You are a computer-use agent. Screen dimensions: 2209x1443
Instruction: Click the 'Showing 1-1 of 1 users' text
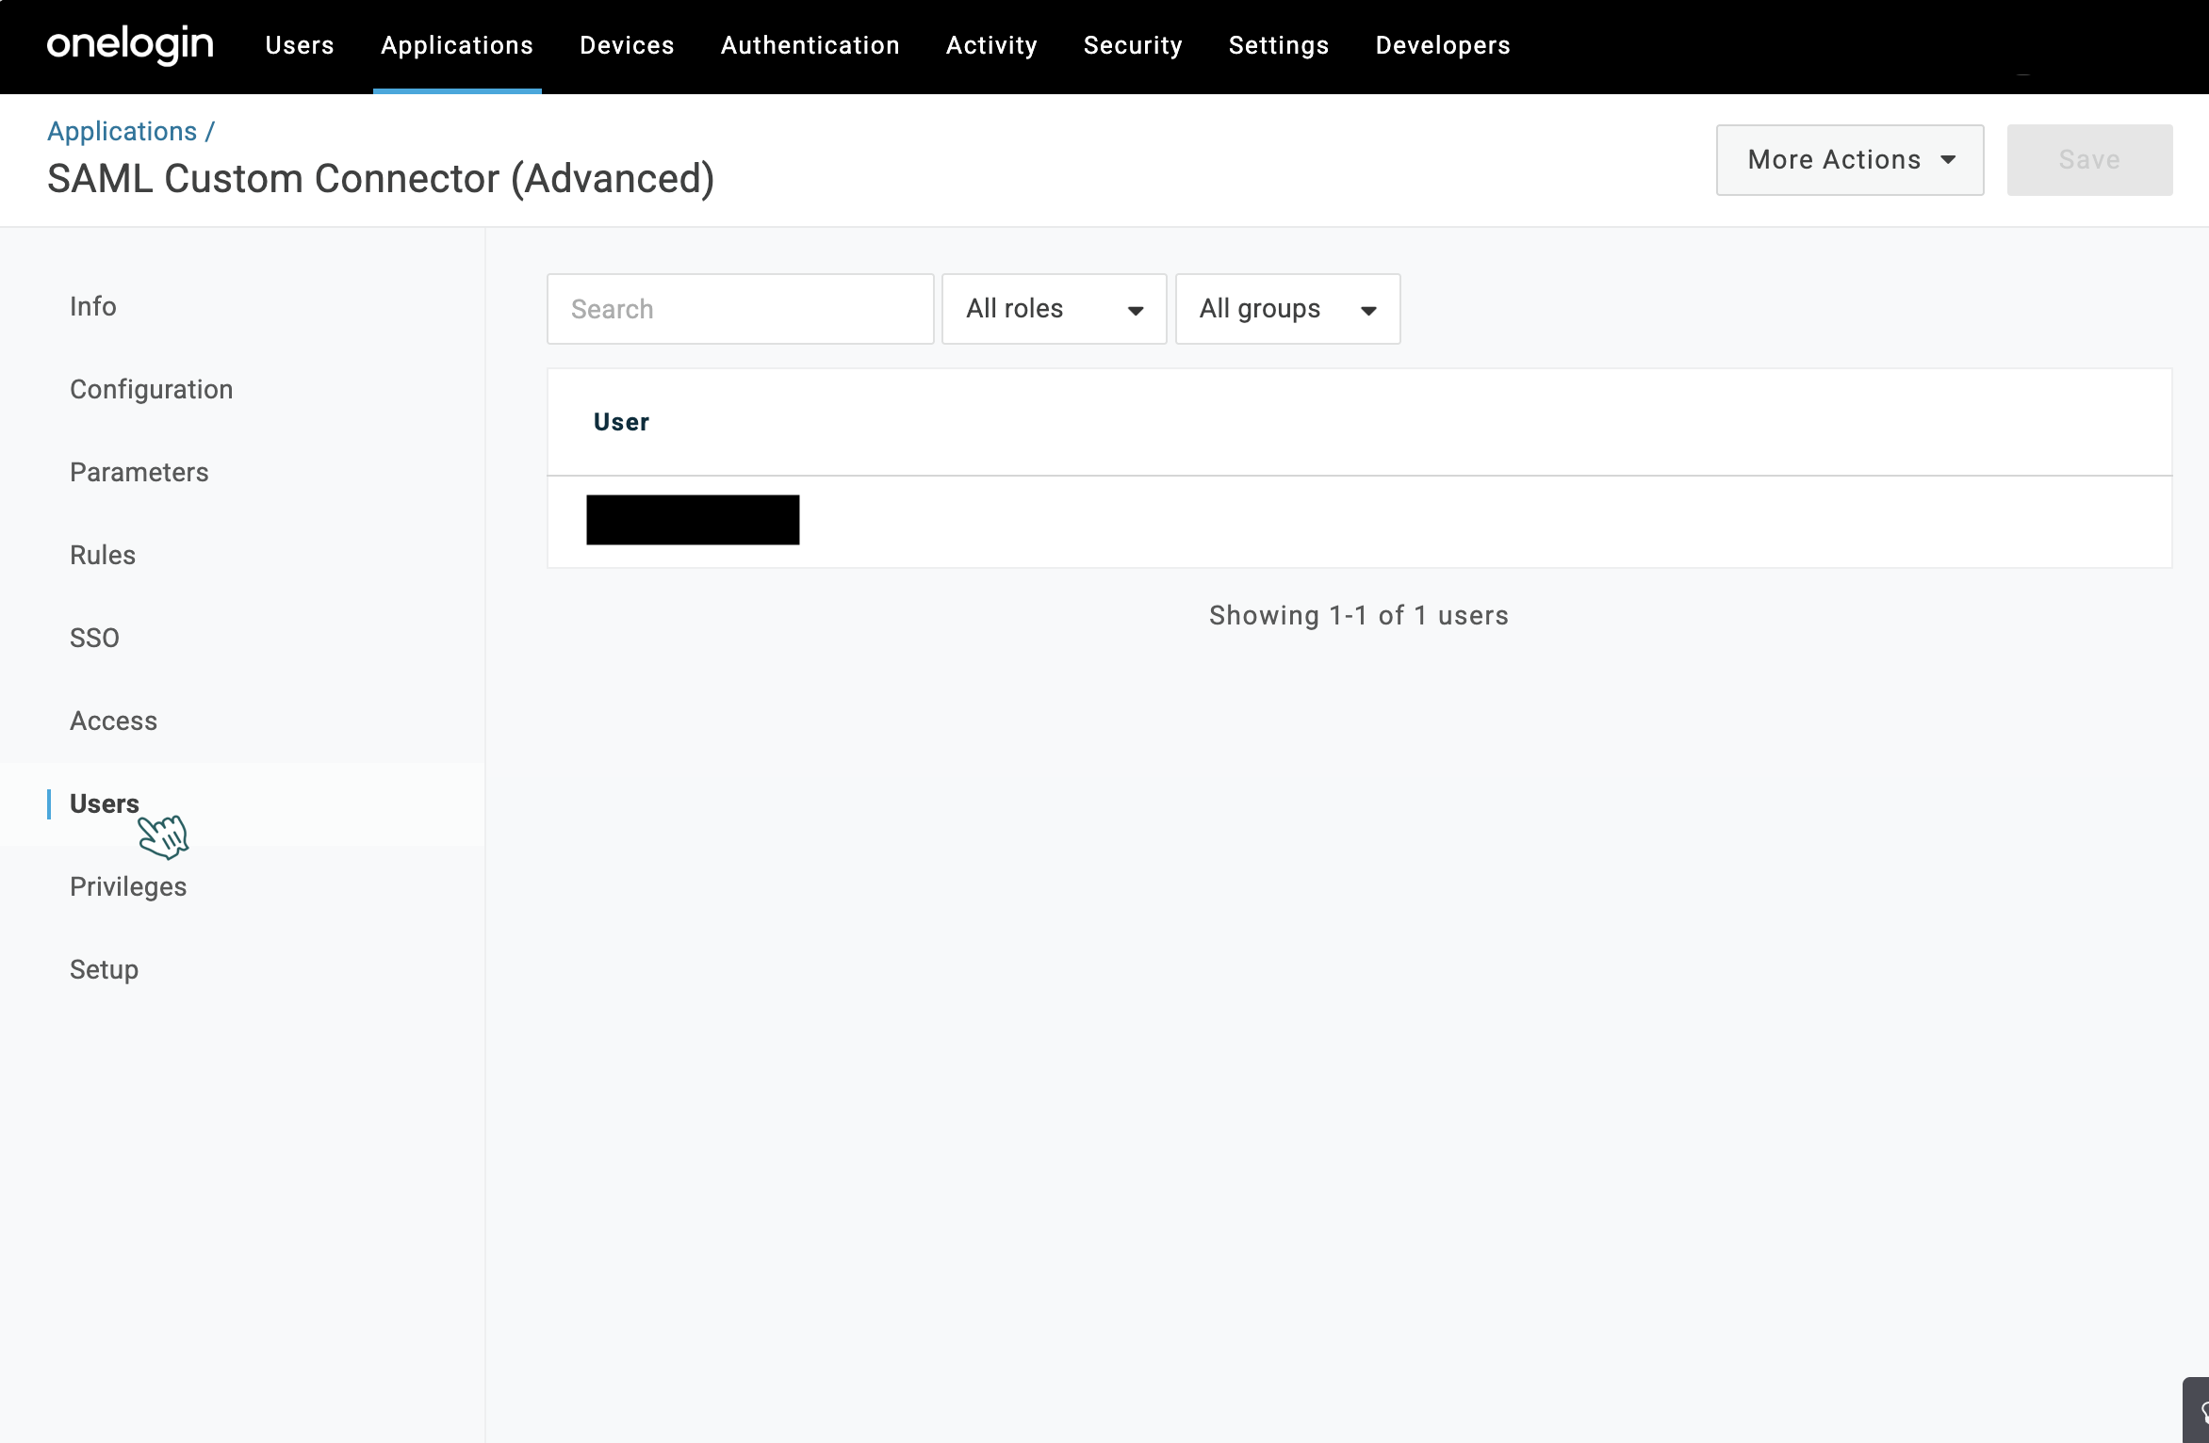(x=1359, y=616)
